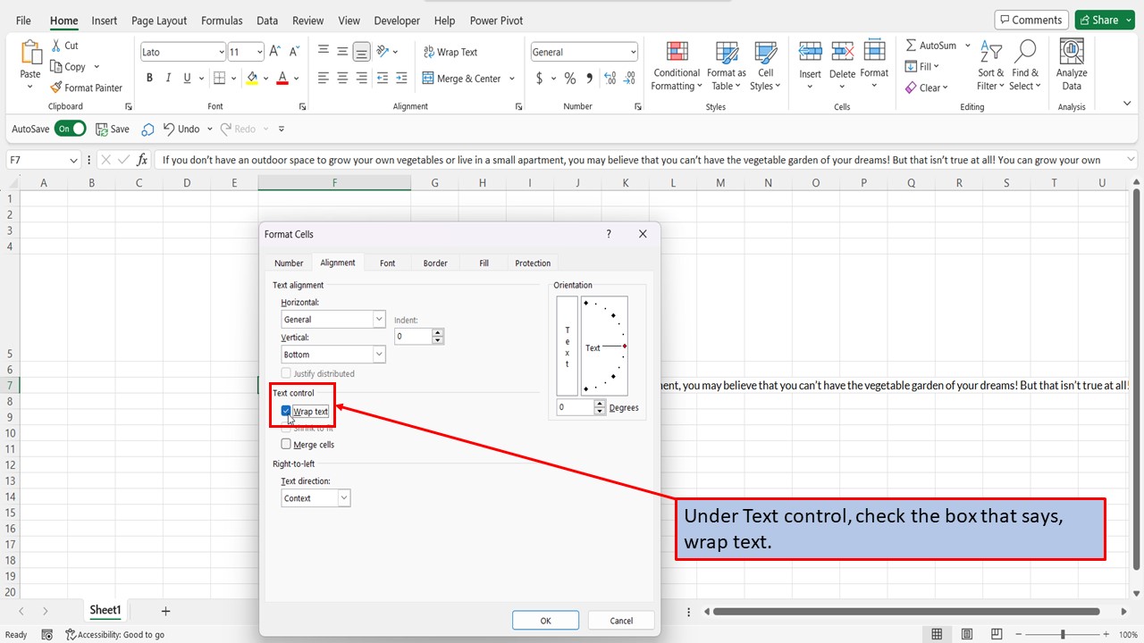
Task: Open the Fill Color swatch dropdown
Action: [265, 79]
